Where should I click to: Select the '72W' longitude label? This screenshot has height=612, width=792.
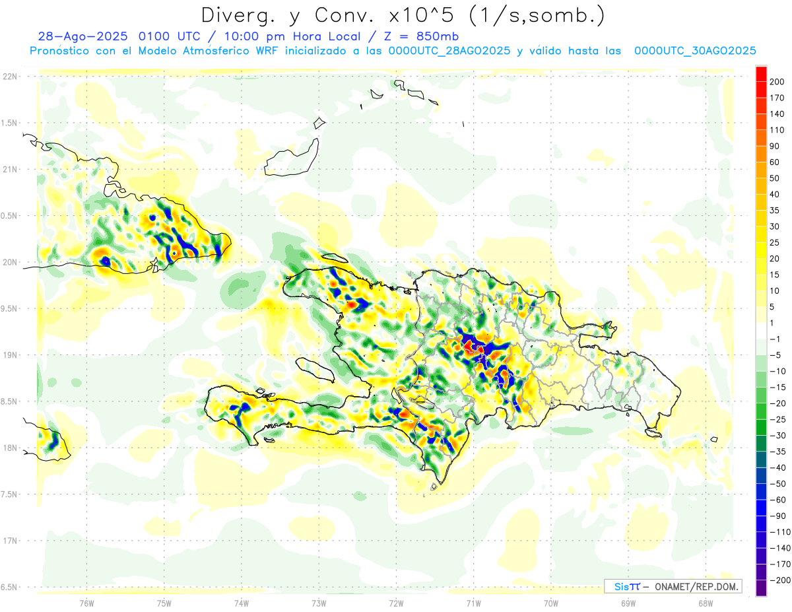point(396,603)
